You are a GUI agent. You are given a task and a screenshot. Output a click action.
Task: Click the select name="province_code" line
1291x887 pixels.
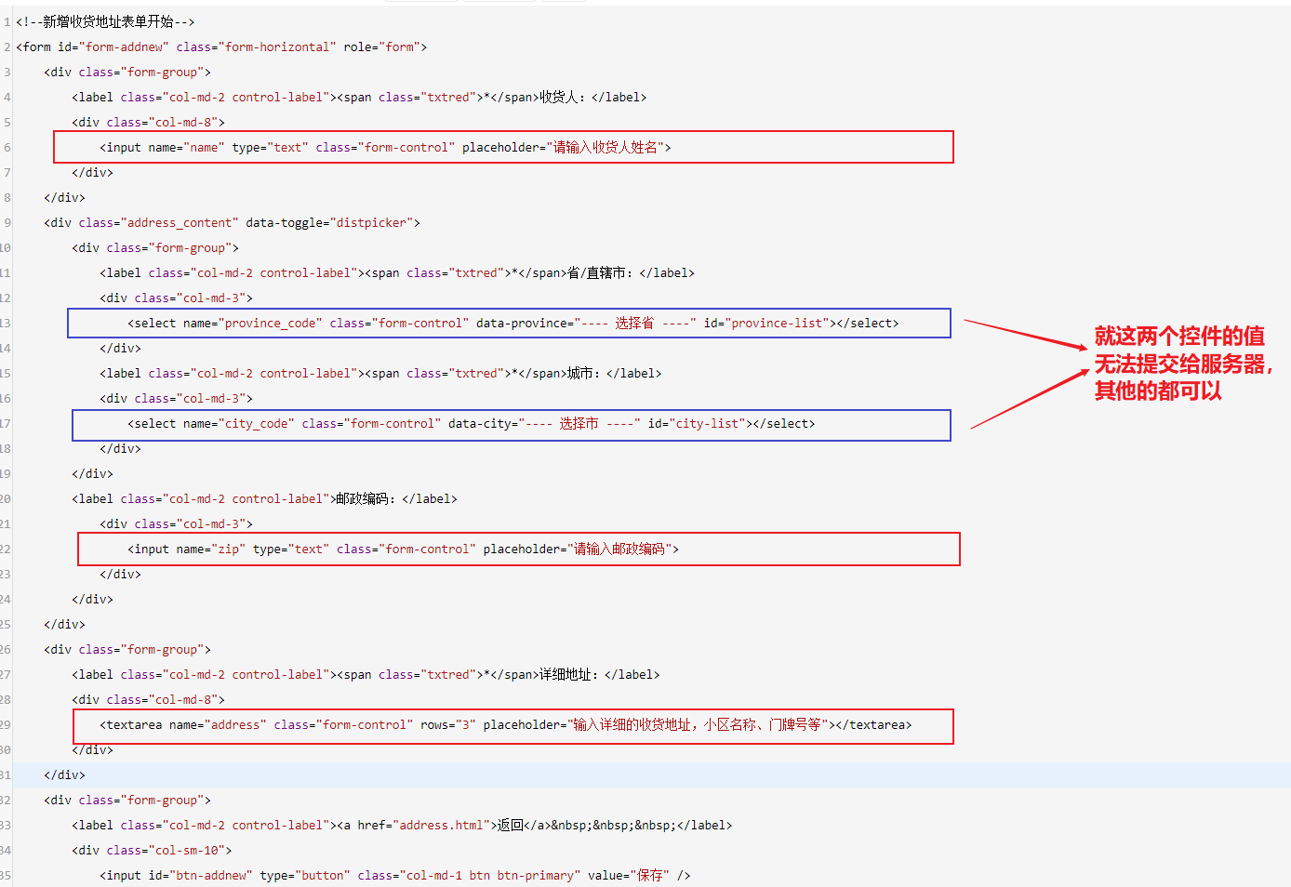tap(513, 323)
